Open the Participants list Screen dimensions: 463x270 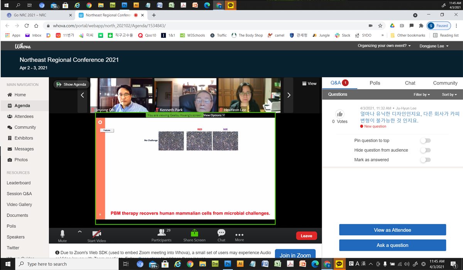[162, 236]
